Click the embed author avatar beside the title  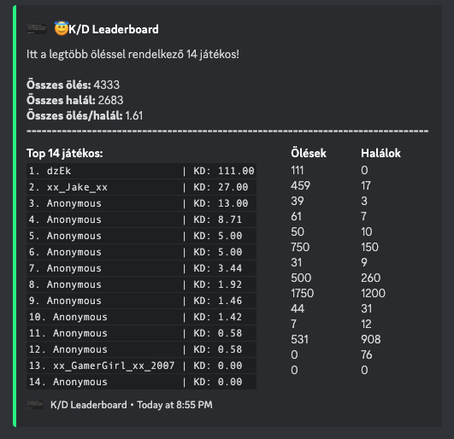(x=37, y=29)
